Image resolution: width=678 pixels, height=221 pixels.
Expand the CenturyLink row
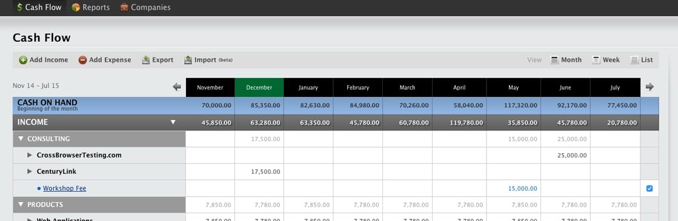click(x=30, y=171)
